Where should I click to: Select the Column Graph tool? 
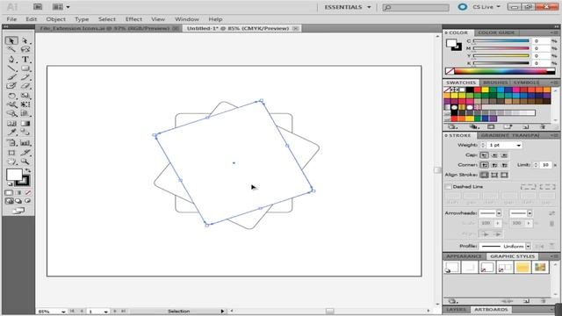[x=25, y=142]
